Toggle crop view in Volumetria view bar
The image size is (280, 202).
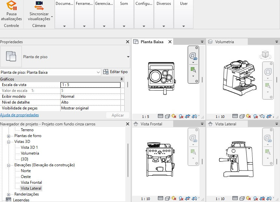coord(269,116)
